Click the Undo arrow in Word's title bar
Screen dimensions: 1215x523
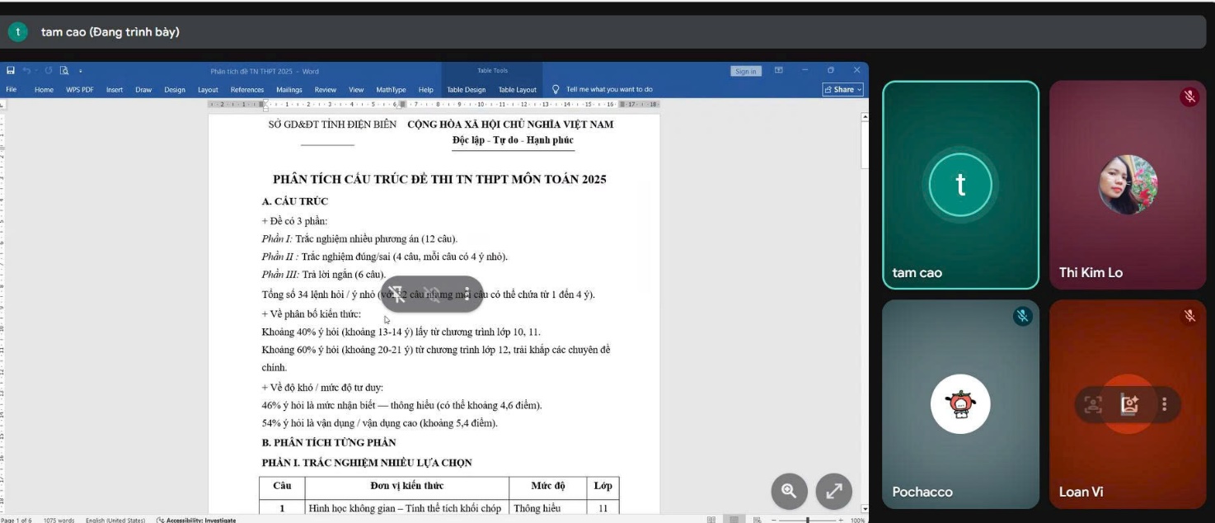(x=27, y=71)
